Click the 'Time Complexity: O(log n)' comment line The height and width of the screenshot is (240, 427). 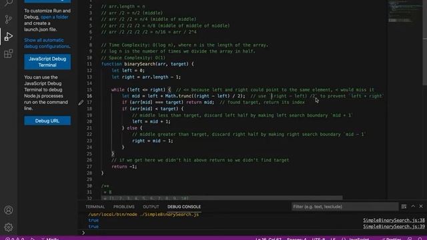(185, 45)
